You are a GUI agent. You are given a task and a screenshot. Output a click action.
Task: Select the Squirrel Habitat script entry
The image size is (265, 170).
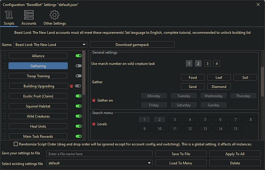click(38, 106)
